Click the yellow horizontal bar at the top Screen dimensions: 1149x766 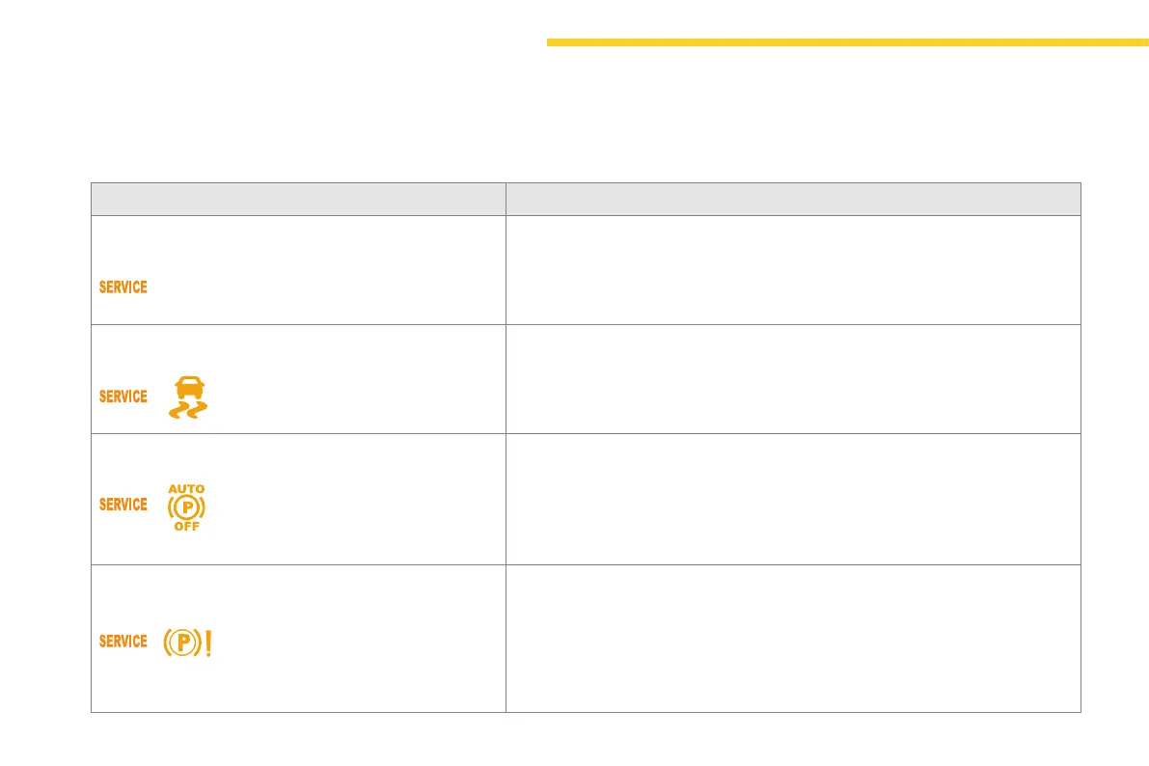click(x=847, y=42)
